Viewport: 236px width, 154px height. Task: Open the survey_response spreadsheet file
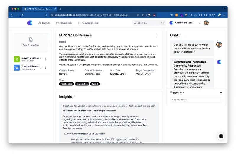[x=31, y=58]
